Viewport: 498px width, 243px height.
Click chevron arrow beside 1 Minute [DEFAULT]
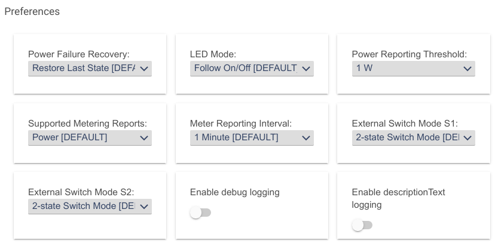(x=306, y=138)
